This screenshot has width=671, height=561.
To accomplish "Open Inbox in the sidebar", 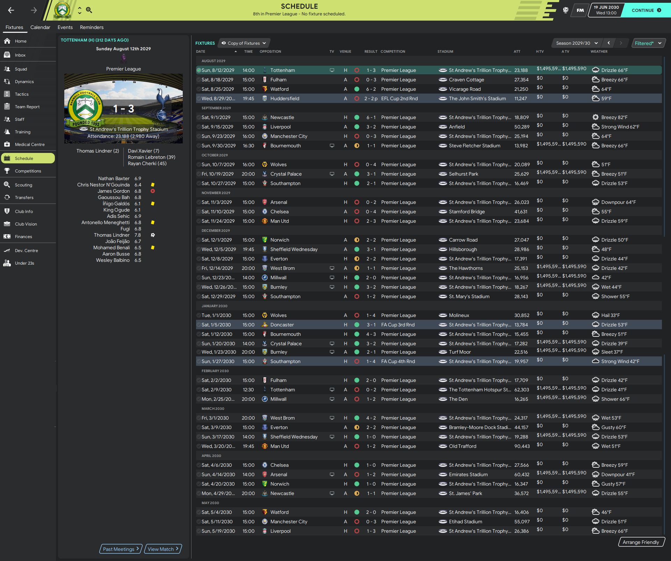I will point(28,55).
